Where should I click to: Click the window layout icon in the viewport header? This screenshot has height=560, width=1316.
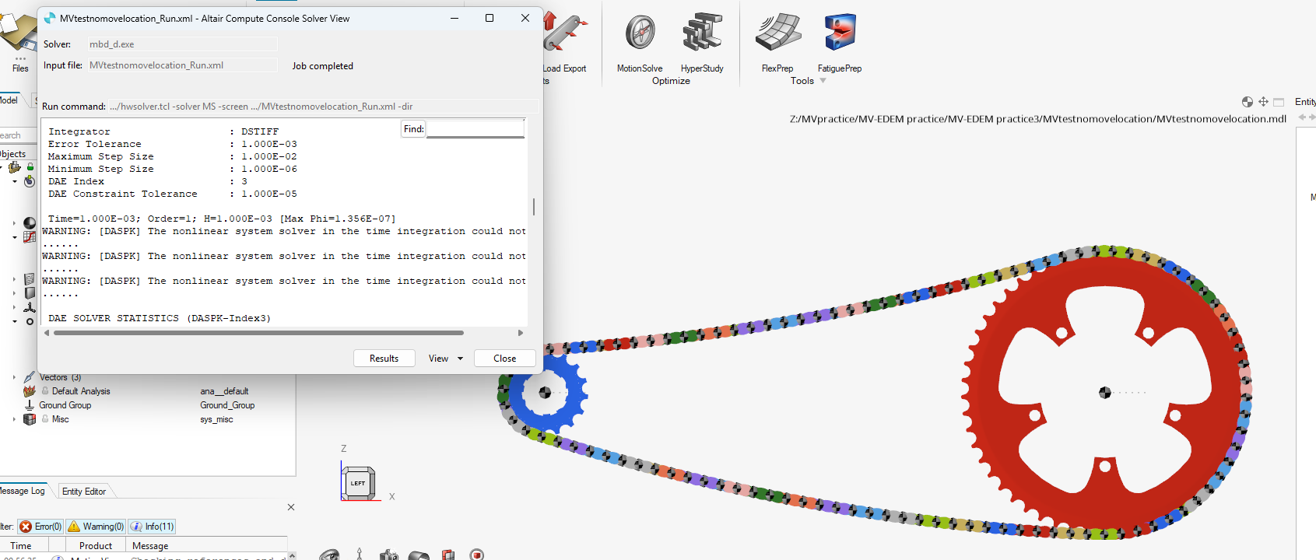[x=1279, y=102]
